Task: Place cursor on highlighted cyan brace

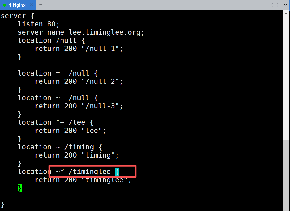Action: [117, 172]
